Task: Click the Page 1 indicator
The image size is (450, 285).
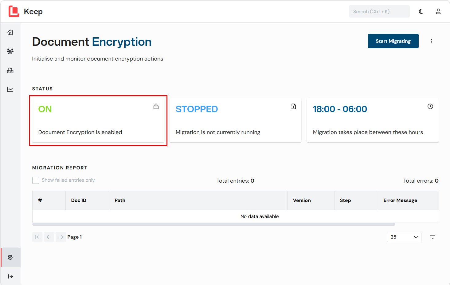Action: coord(75,237)
